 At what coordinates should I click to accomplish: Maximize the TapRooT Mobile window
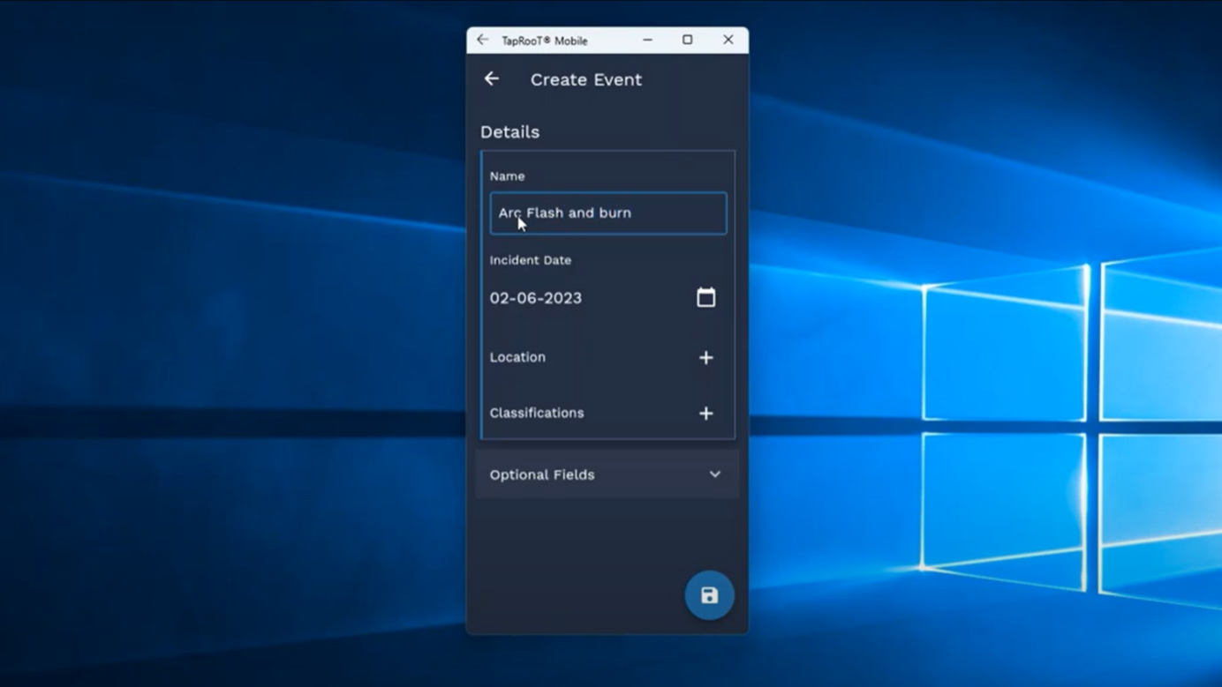[687, 40]
